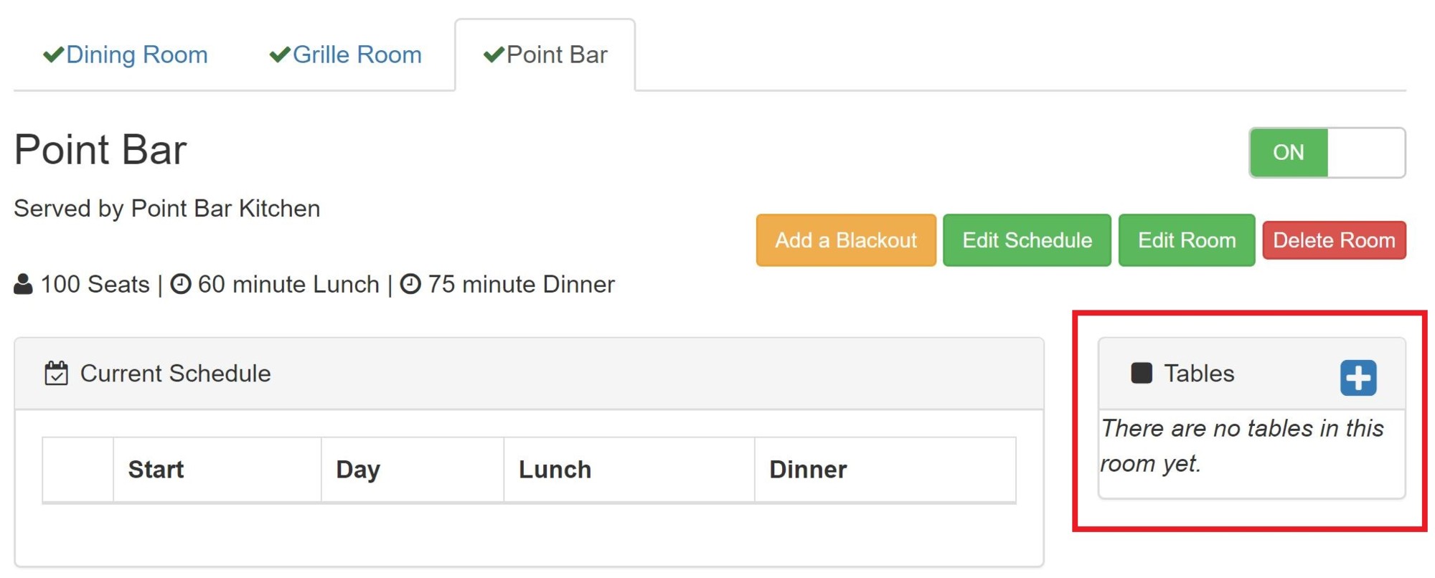Screen dimensions: 1435x578
Task: Click the Day column header
Action: click(x=358, y=470)
